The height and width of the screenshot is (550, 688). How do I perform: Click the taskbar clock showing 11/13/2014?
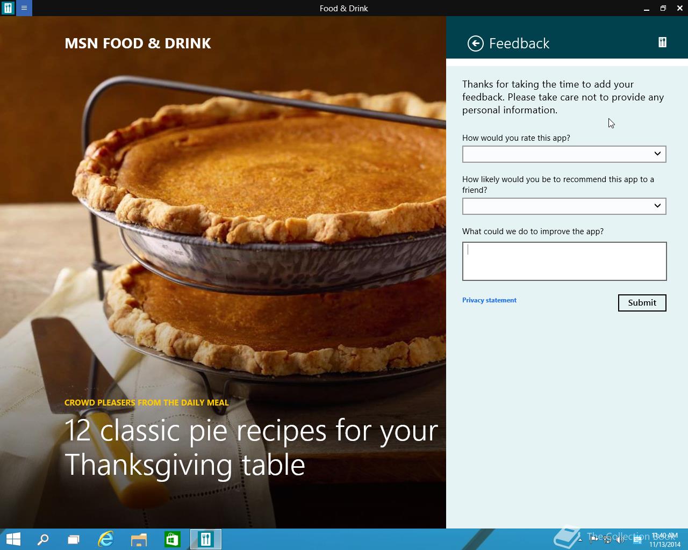[x=665, y=540]
